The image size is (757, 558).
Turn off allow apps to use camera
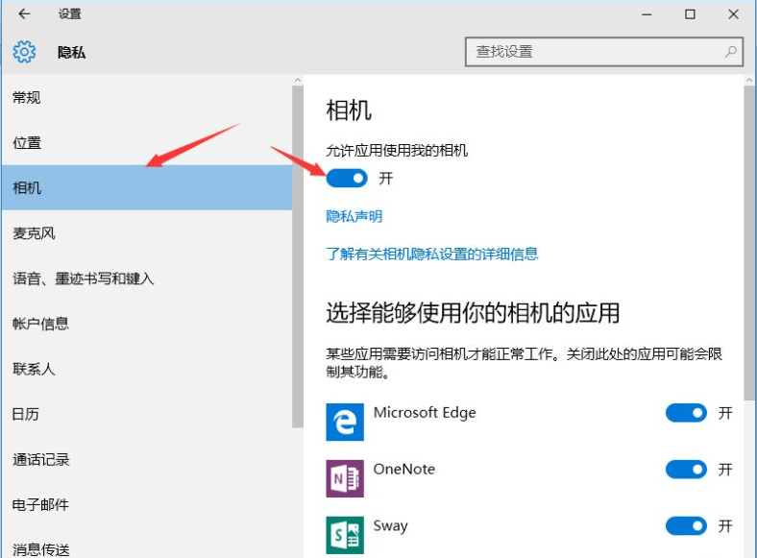347,178
